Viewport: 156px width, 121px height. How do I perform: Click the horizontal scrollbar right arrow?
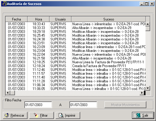(x=142, y=93)
